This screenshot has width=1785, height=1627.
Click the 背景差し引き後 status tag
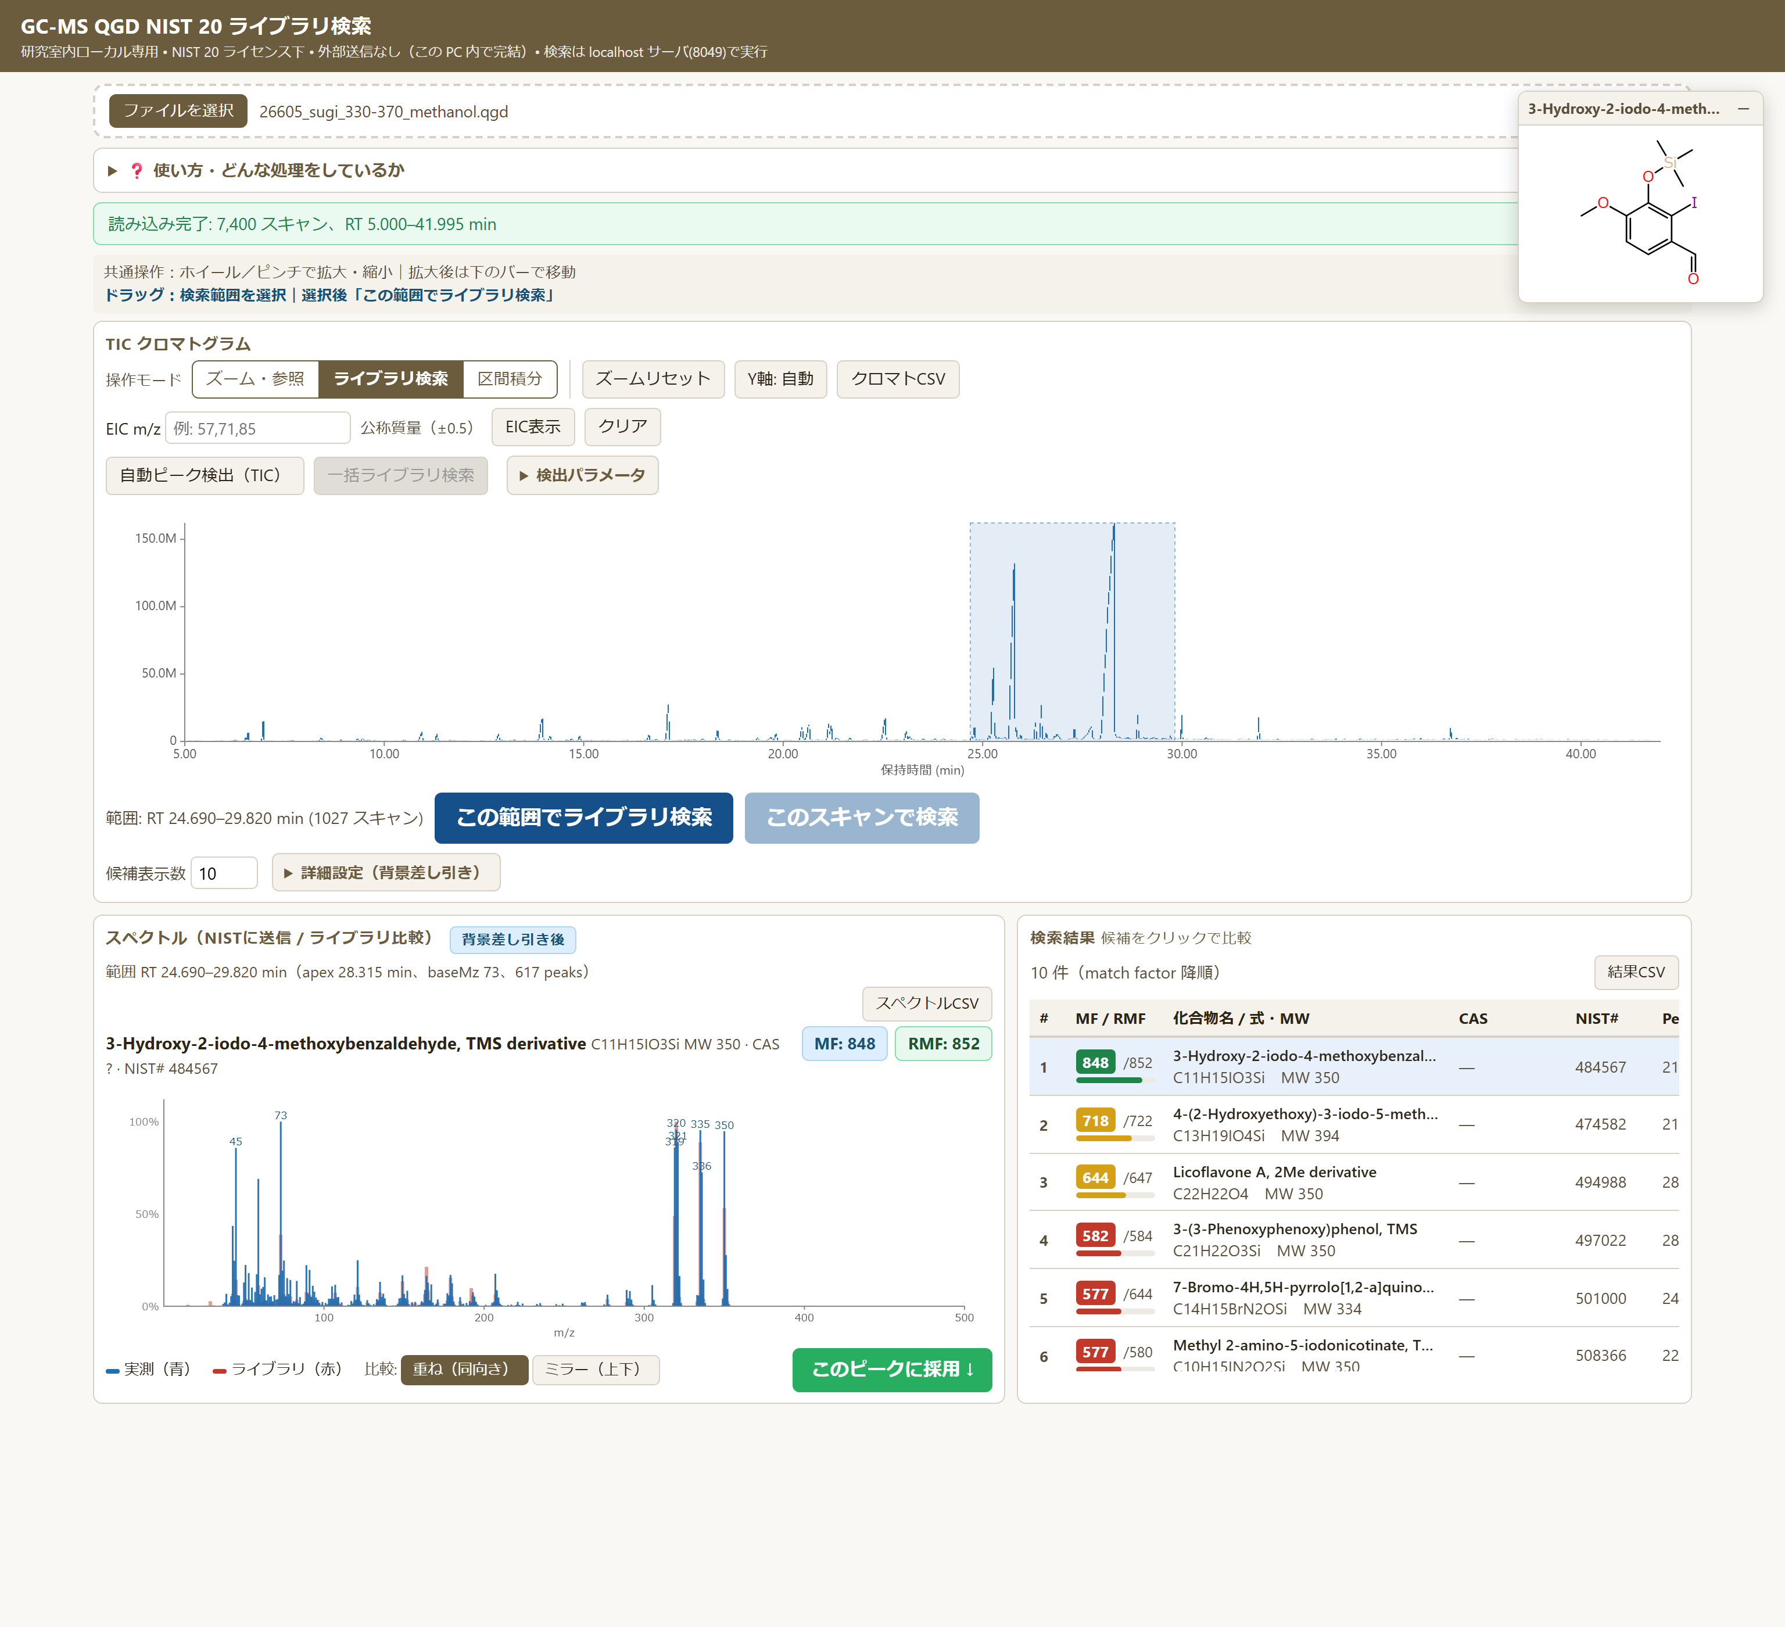click(512, 939)
